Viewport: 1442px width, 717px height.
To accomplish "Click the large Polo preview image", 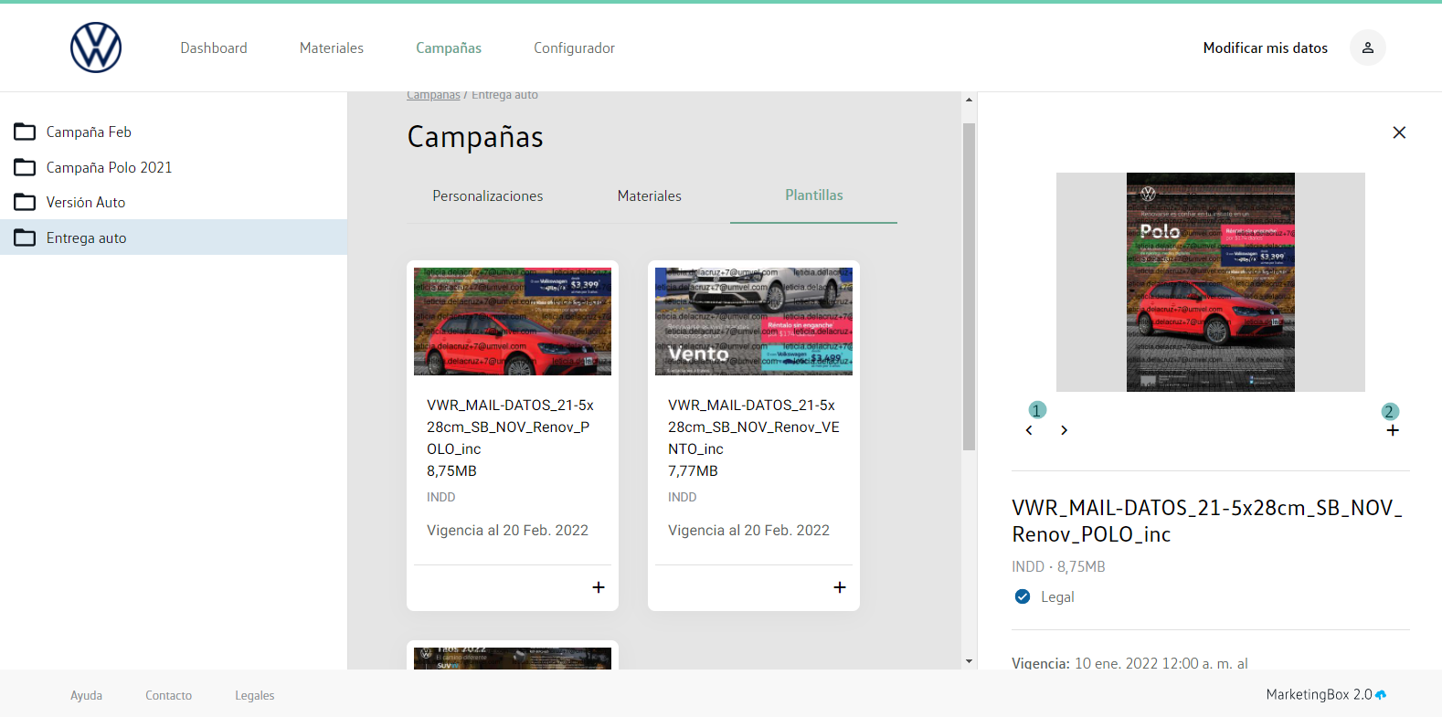I will (x=1211, y=282).
